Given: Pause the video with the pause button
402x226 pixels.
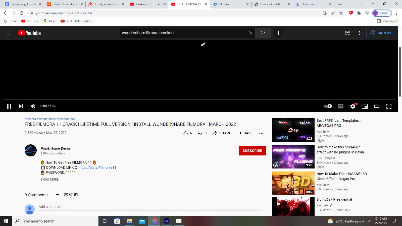Looking at the screenshot, I should click(9, 106).
